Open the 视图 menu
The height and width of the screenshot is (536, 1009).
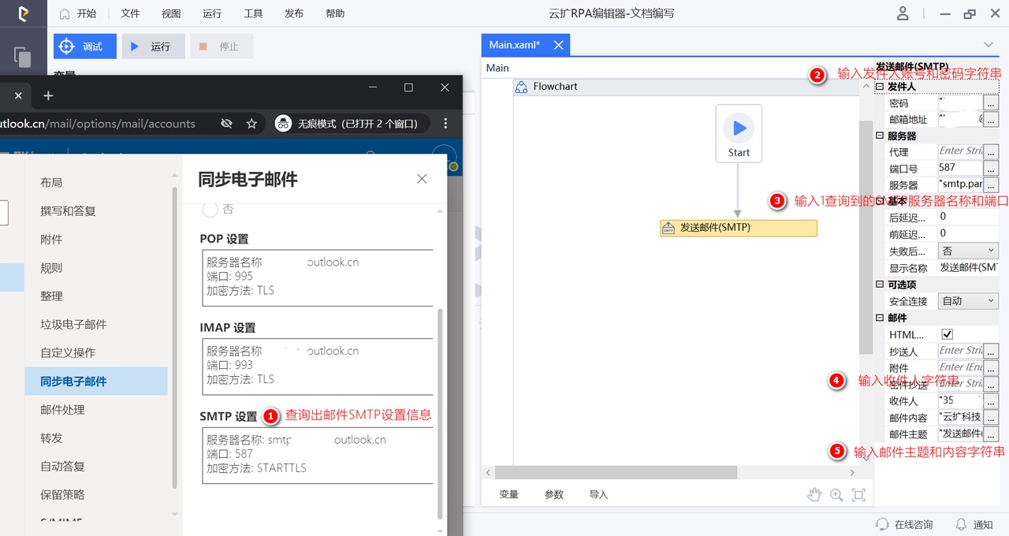[x=171, y=13]
